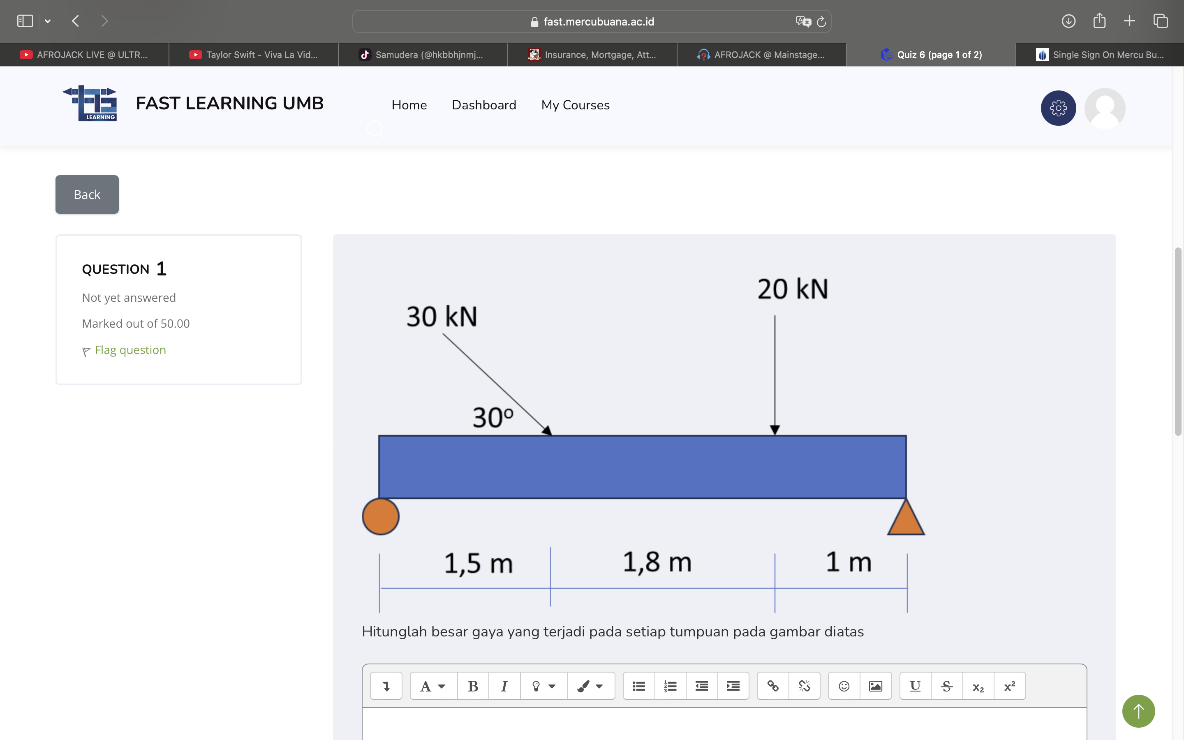Toggle subscript formatting
Screen dimensions: 1184x740
click(978, 686)
